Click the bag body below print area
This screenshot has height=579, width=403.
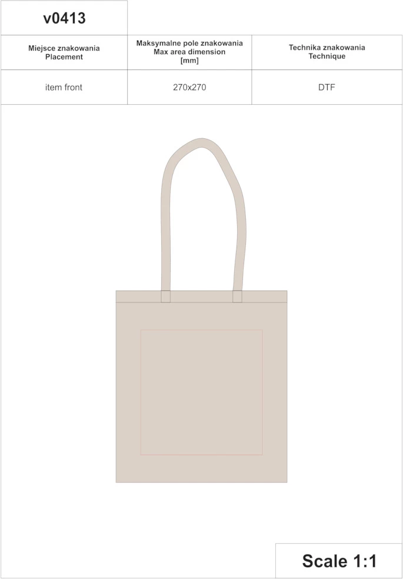(x=201, y=468)
